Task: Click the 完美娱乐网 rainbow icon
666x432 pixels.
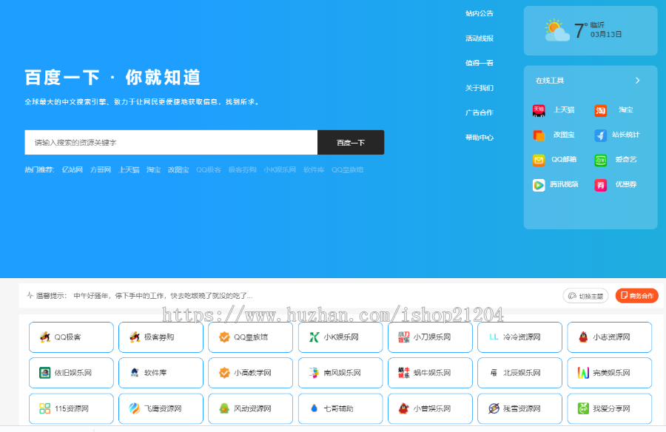Action: coord(583,373)
